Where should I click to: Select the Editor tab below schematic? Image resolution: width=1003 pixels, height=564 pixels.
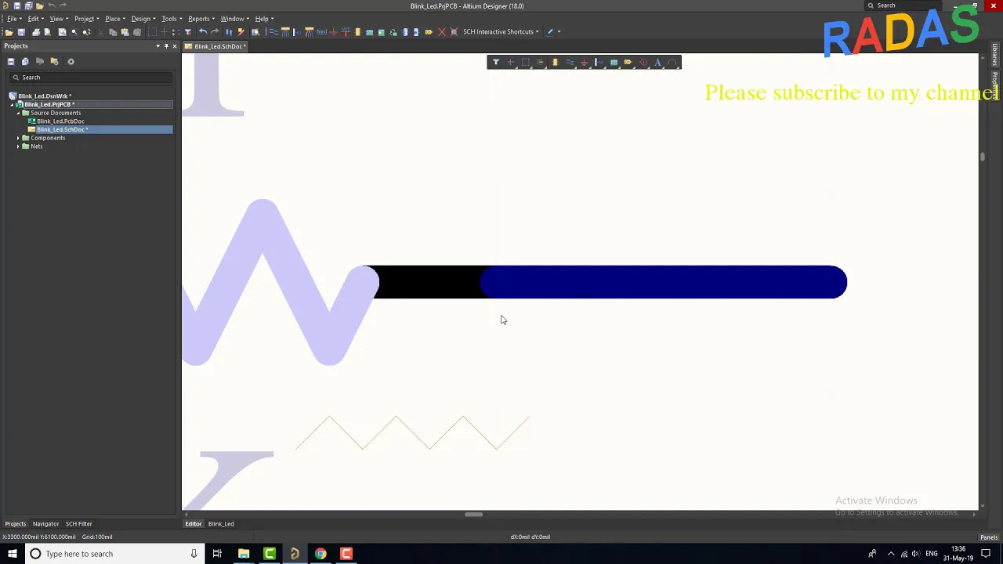click(x=193, y=524)
